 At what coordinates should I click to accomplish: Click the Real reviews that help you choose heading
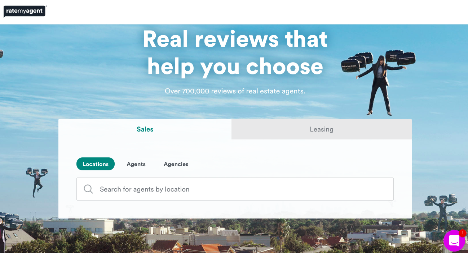235,52
